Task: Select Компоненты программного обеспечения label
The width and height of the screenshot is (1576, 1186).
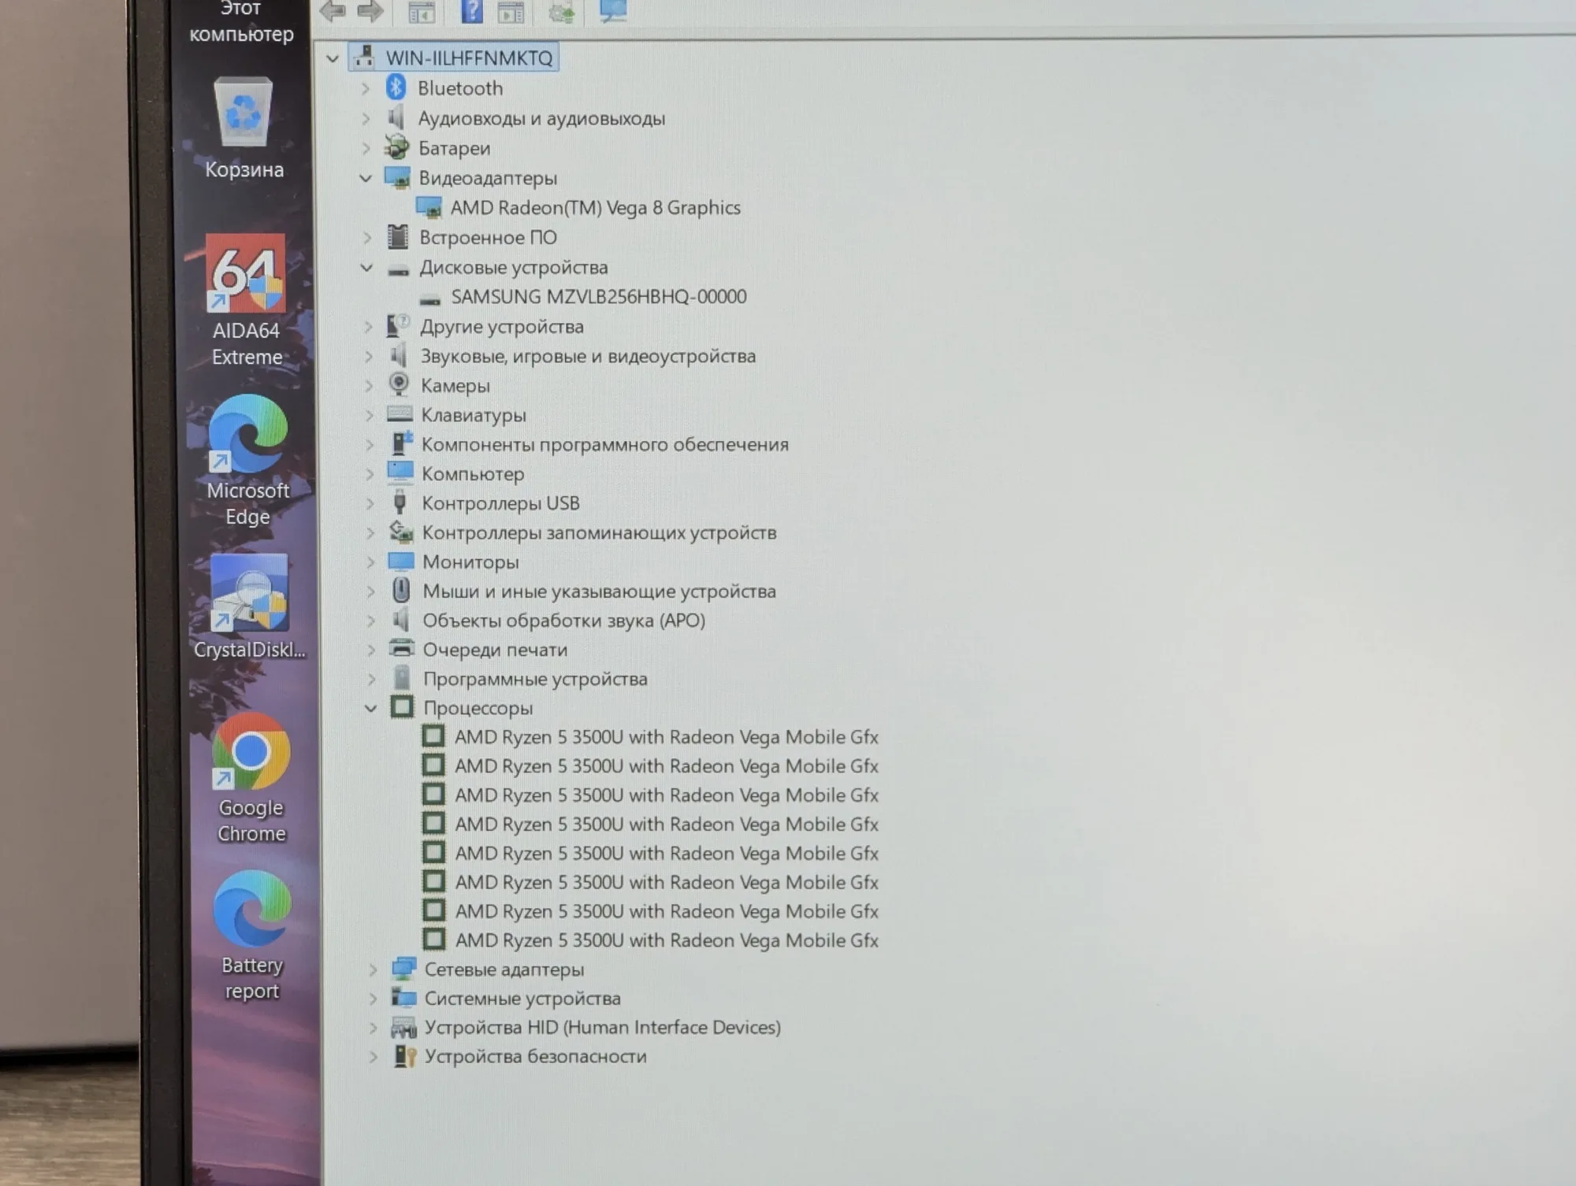Action: (x=604, y=444)
